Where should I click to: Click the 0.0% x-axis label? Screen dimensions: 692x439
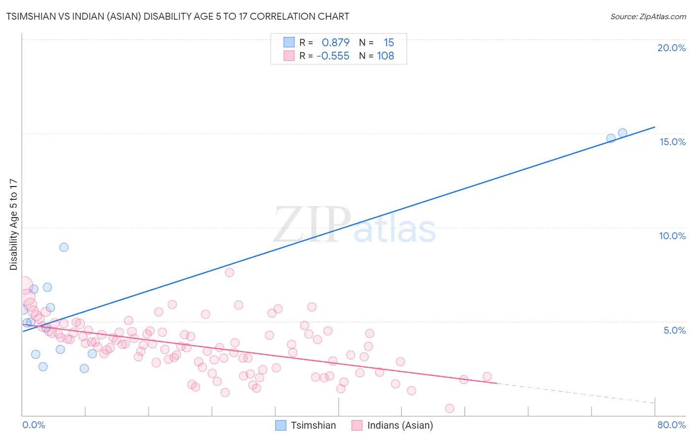tap(34, 425)
